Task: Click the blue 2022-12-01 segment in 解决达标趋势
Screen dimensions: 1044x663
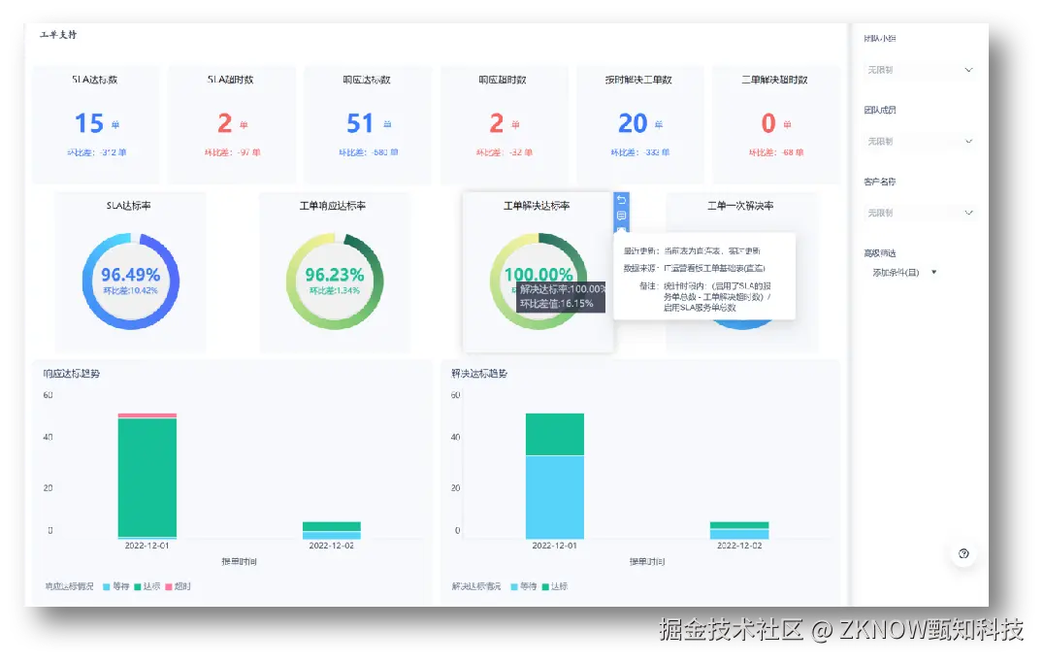Action: (x=555, y=497)
